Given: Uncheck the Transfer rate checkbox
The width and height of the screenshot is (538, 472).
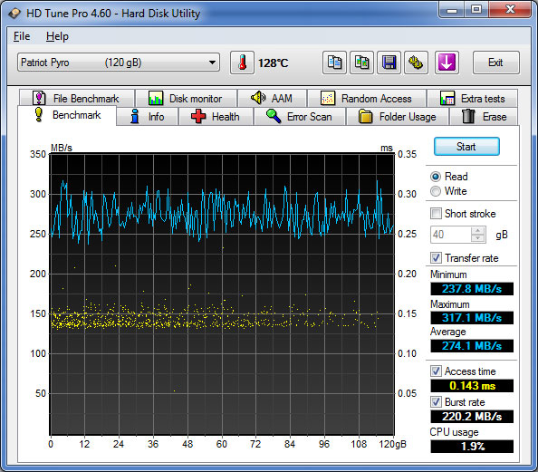Looking at the screenshot, I should click(x=436, y=258).
